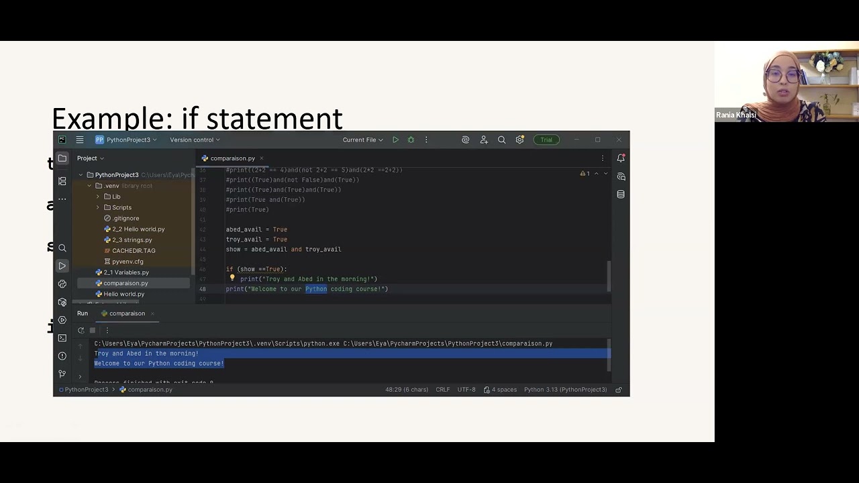Screen dimensions: 859x483
Task: Open the Database tool window
Action: [x=621, y=194]
